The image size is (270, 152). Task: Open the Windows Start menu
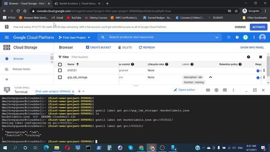(x=5, y=148)
